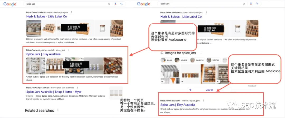Image resolution: width=285 pixels, height=118 pixels.
Task: Click View all images button
Action: point(209,90)
